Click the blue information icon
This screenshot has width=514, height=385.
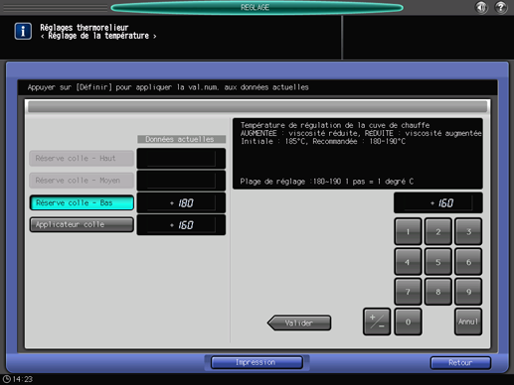pos(23,31)
